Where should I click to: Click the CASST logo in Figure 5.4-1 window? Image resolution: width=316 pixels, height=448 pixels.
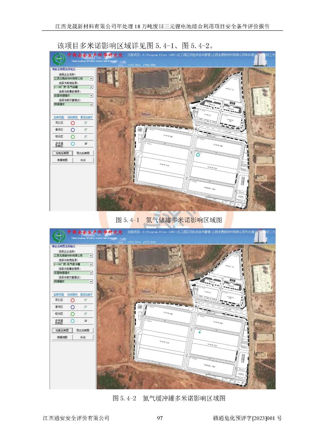pyautogui.click(x=59, y=59)
